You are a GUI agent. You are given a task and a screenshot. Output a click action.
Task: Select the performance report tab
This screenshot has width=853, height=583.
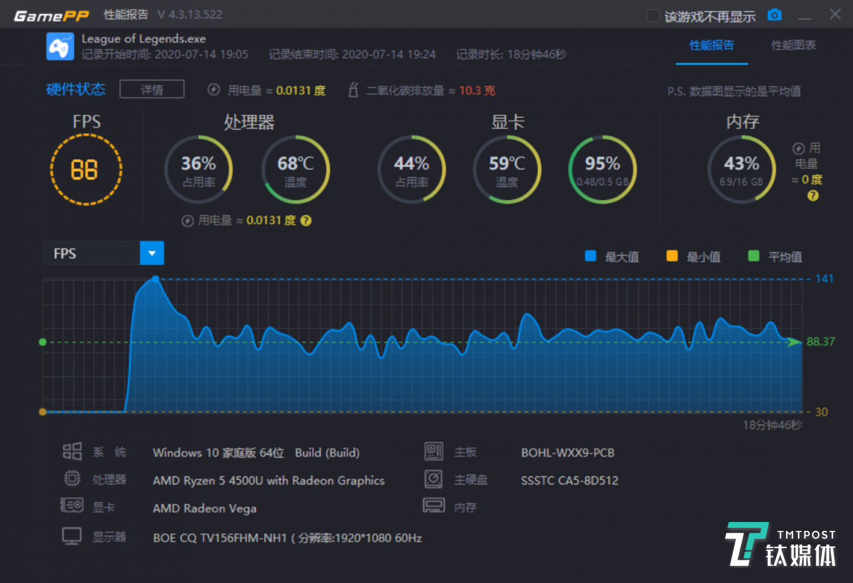pyautogui.click(x=711, y=45)
